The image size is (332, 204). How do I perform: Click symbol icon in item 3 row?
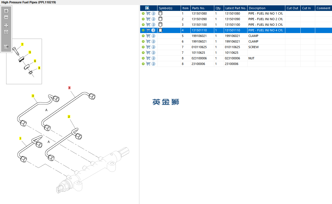(x=161, y=25)
